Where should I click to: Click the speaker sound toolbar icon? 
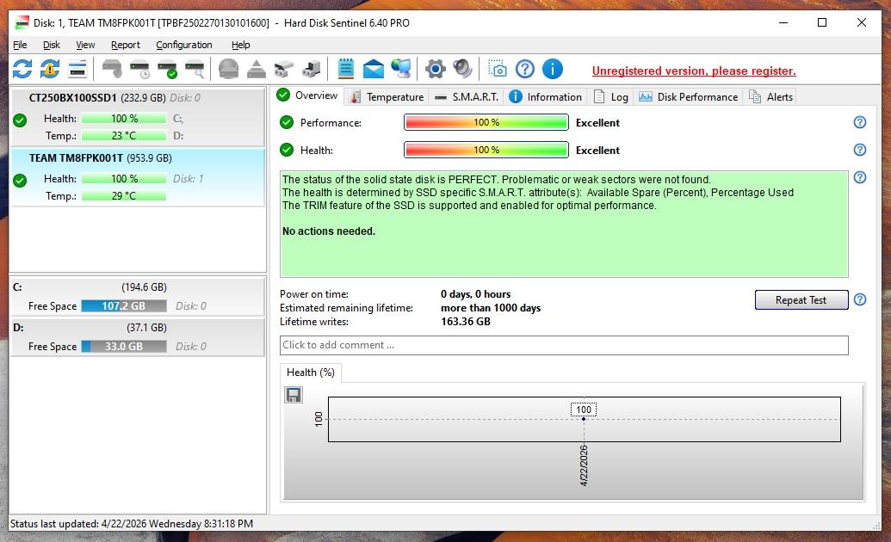(x=462, y=69)
